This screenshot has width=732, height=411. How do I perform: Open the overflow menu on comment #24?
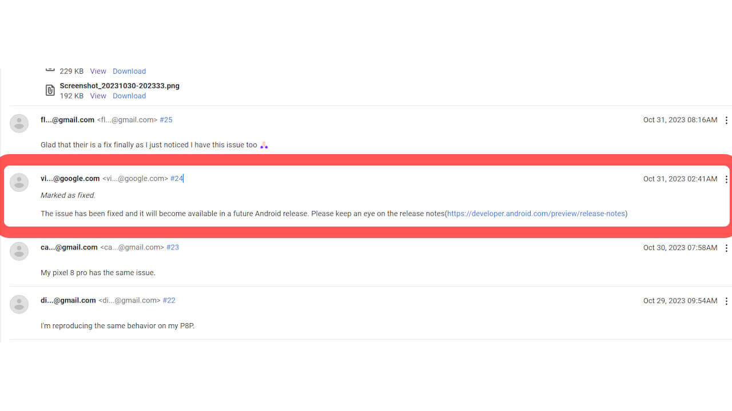(x=726, y=179)
